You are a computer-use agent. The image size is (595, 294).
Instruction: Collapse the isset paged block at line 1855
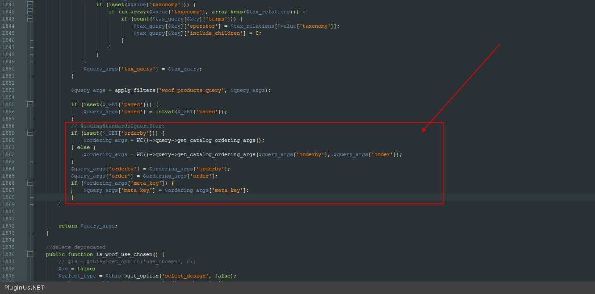coord(30,104)
